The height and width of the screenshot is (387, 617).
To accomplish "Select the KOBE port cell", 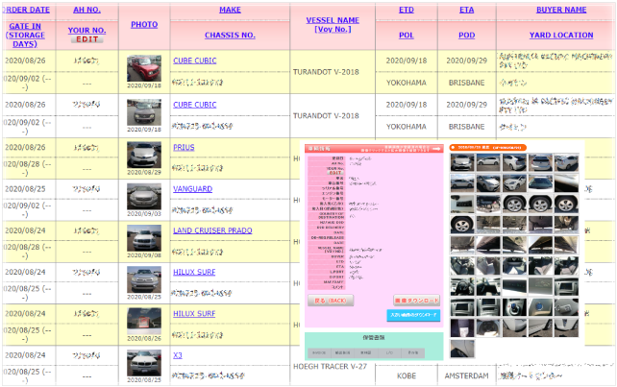I will pos(407,376).
